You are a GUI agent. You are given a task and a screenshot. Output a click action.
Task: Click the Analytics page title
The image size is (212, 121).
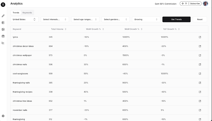coord(16,4)
